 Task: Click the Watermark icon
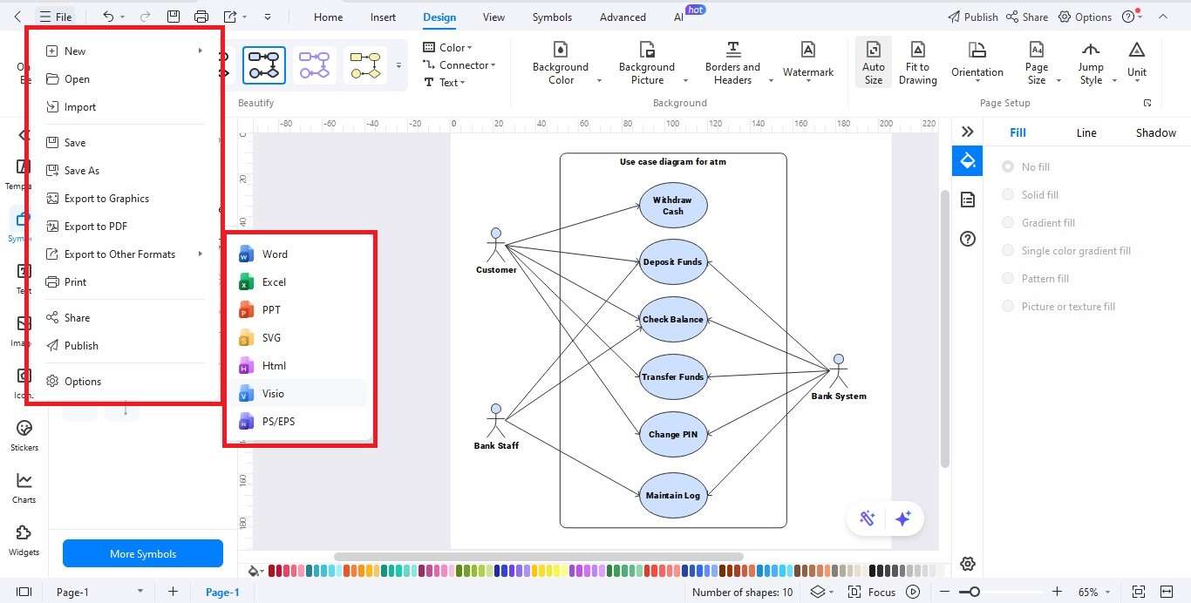click(x=808, y=51)
